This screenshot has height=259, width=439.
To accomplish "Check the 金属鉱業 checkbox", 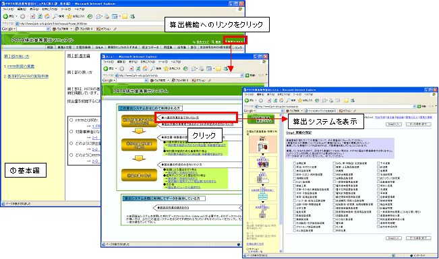I will pyautogui.click(x=294, y=163).
